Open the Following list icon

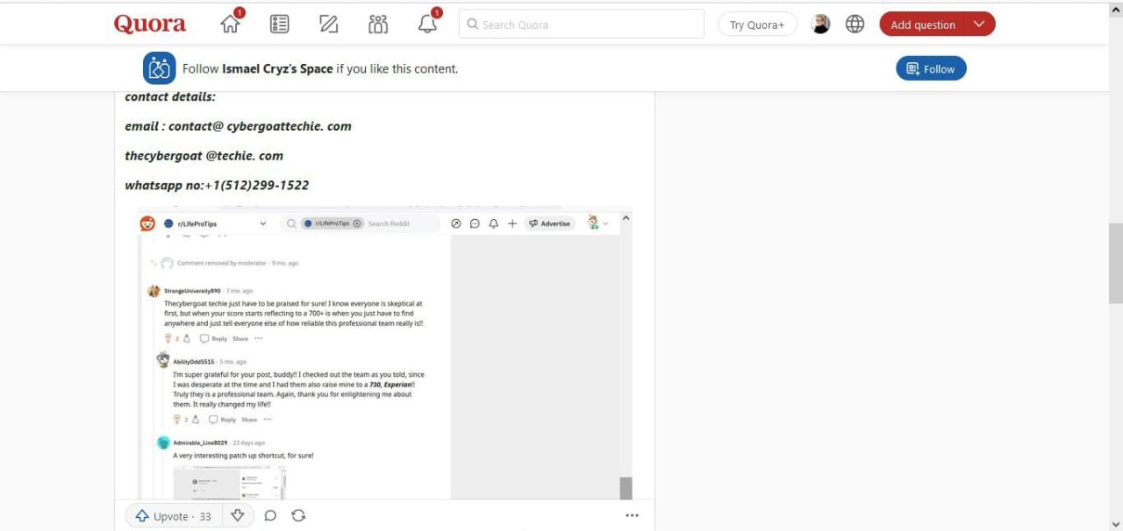[x=279, y=25]
